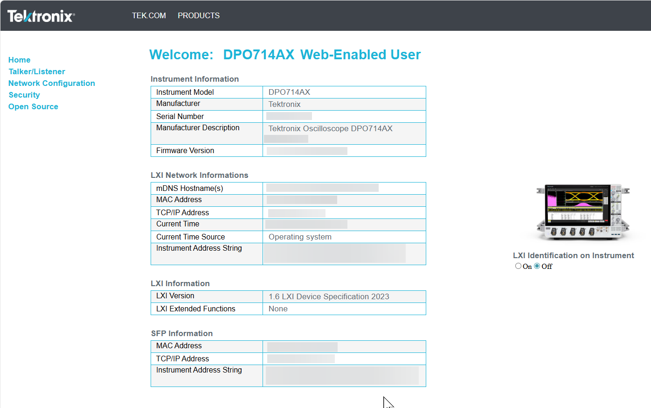Image resolution: width=651 pixels, height=408 pixels.
Task: Click the Instrument Information heading
Action: pyautogui.click(x=195, y=79)
